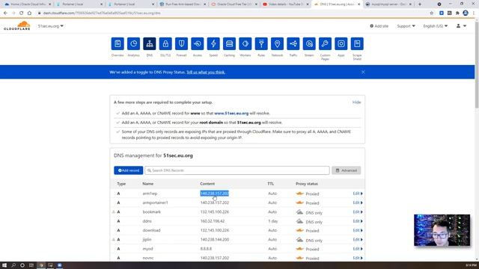Viewport: 479px width, 269px height.
Task: Switch to the Oracle Cloud Free Tier tab
Action: [234, 4]
